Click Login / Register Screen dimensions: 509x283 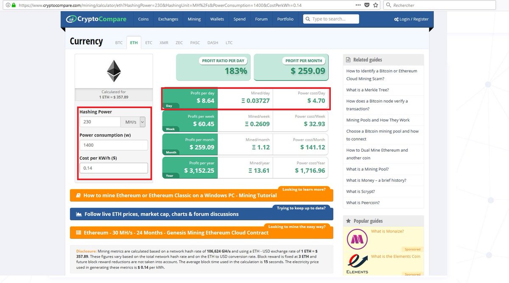click(411, 19)
